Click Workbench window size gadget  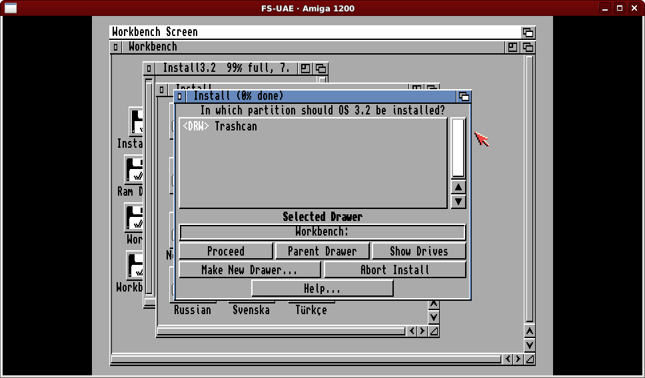[x=530, y=359]
